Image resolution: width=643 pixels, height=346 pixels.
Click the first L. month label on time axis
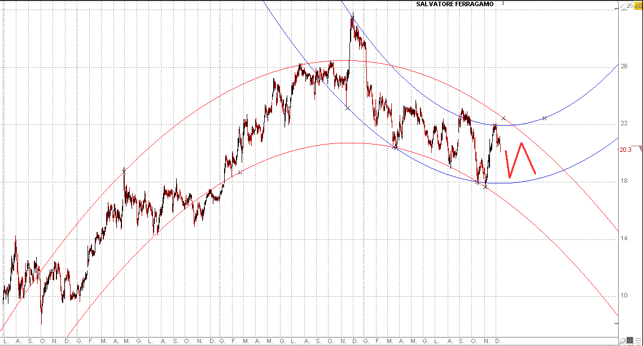pyautogui.click(x=5, y=341)
